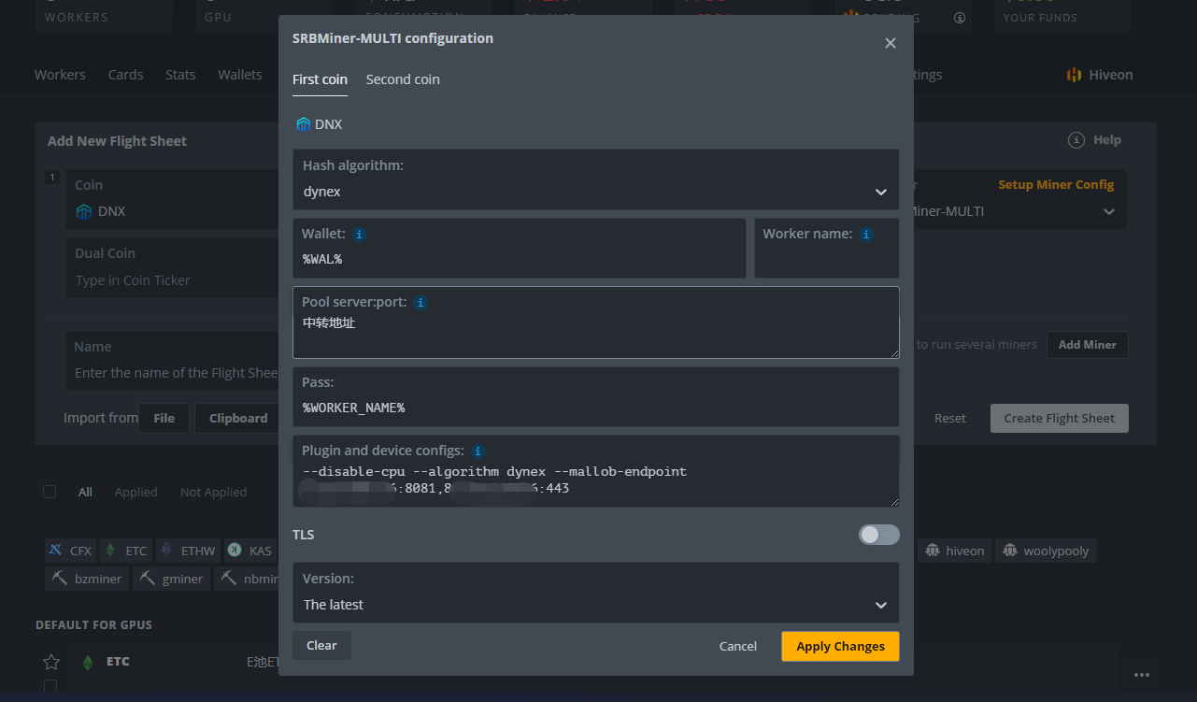The width and height of the screenshot is (1197, 702).
Task: Filter by KAS coin tag
Action: pos(249,551)
